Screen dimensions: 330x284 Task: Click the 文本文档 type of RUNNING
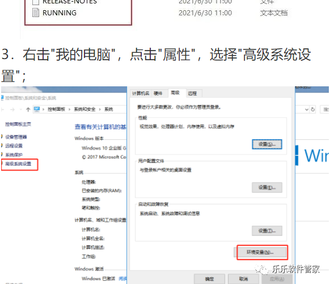pos(274,13)
